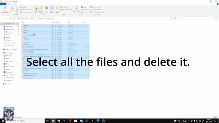Screen dimensions: 219x123
Task: Sort by the Namn column header
Action: (24, 22)
